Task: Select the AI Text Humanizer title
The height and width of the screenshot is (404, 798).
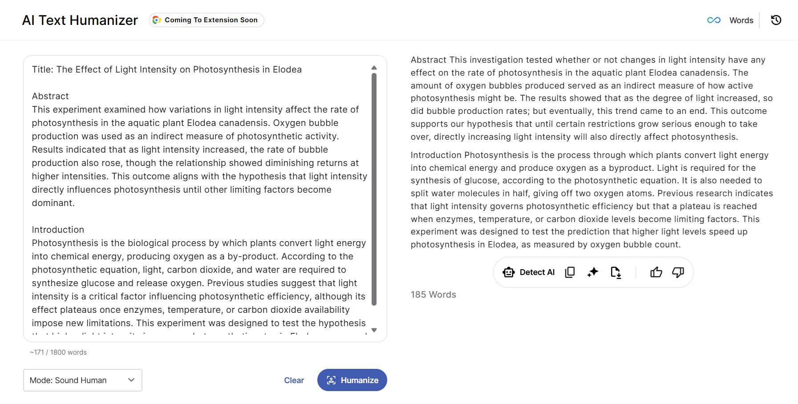Action: [x=80, y=20]
